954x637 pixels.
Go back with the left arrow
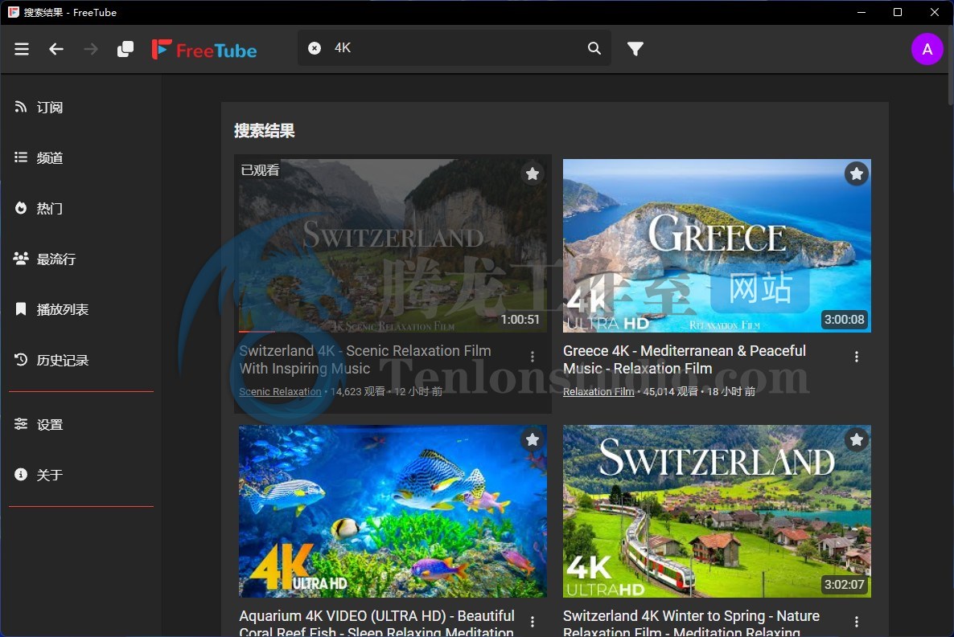[56, 49]
